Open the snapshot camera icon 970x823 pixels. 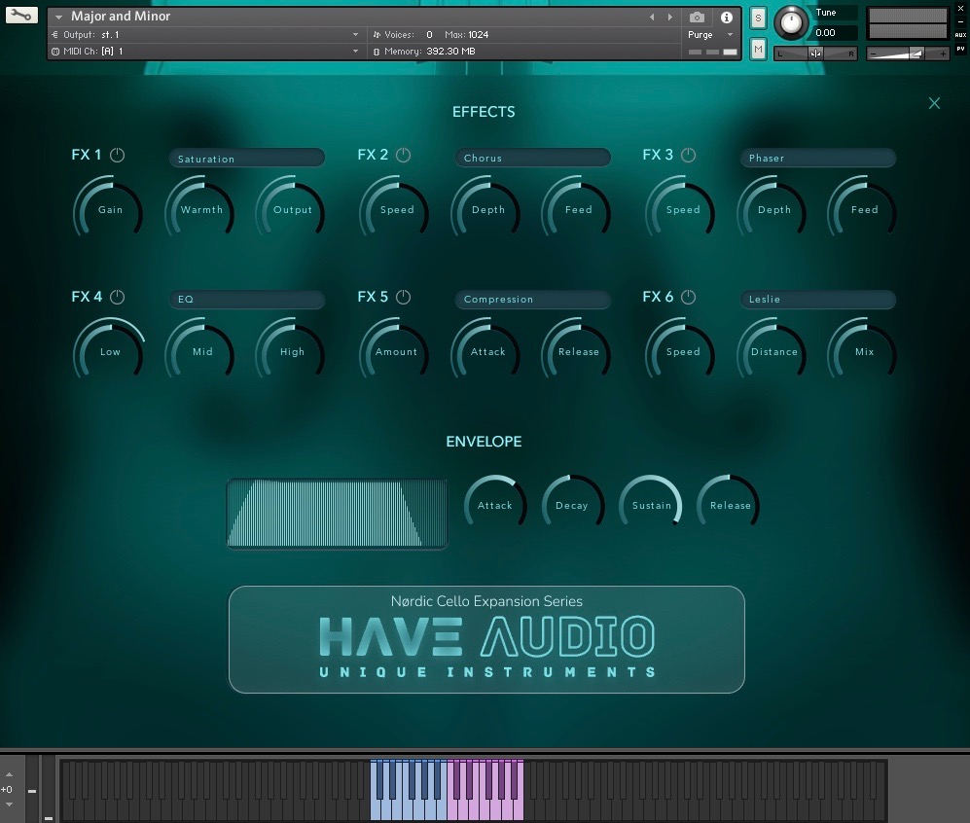[x=697, y=18]
